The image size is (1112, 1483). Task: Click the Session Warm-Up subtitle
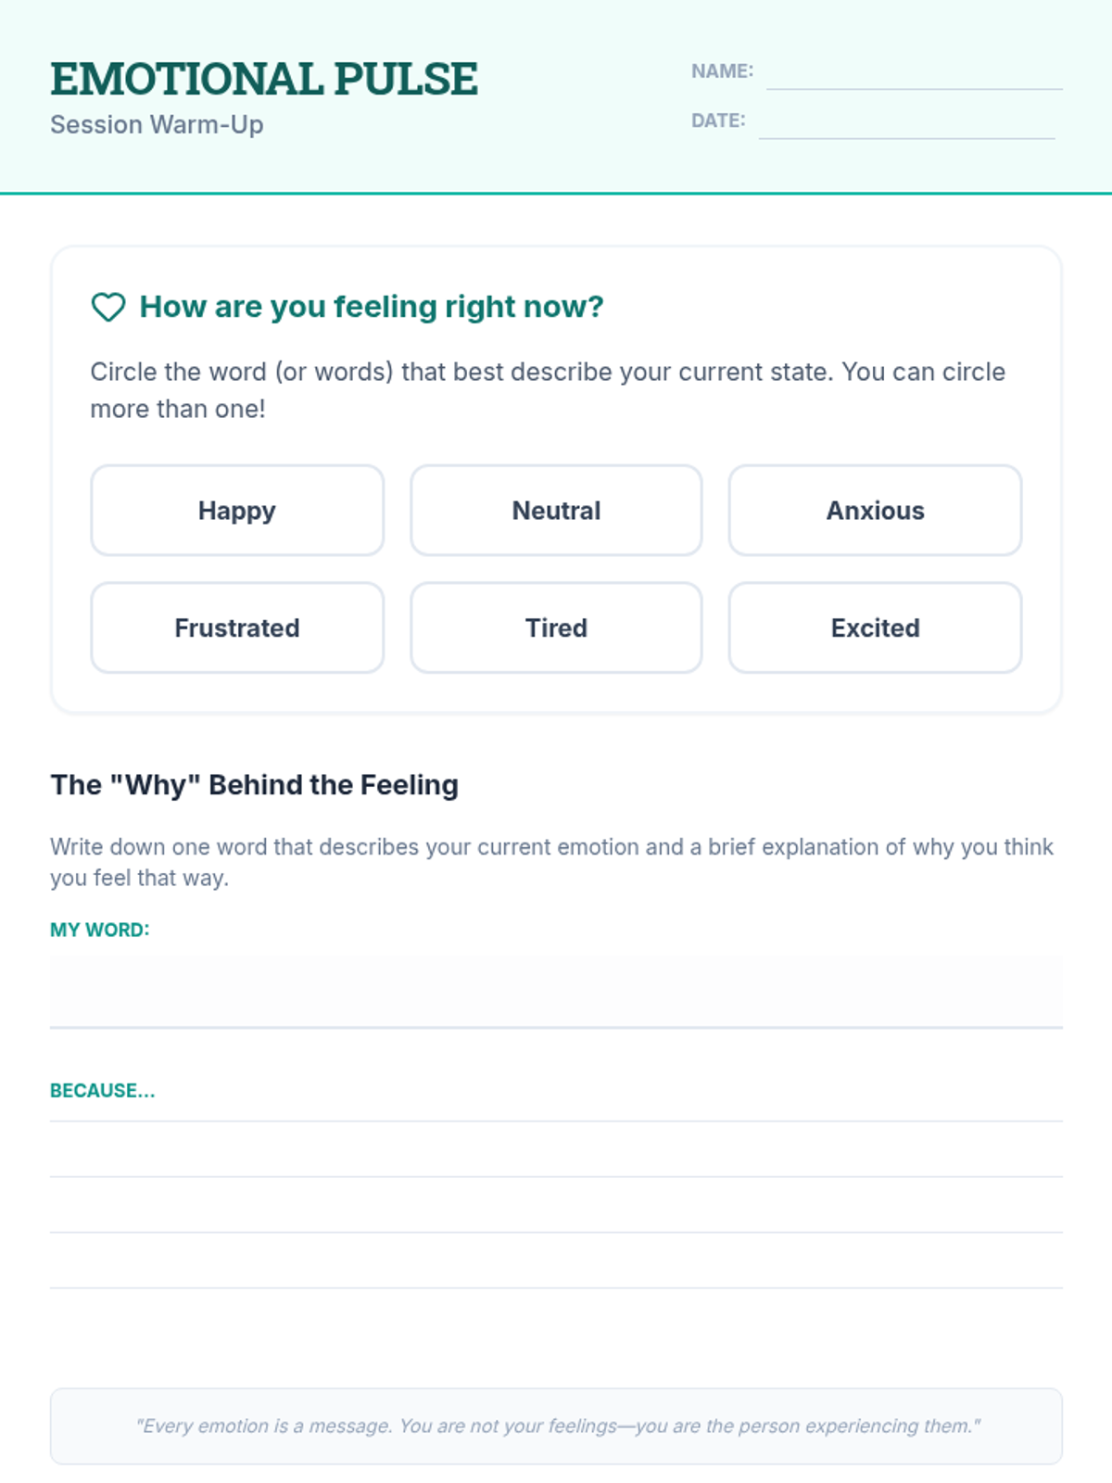pyautogui.click(x=157, y=124)
